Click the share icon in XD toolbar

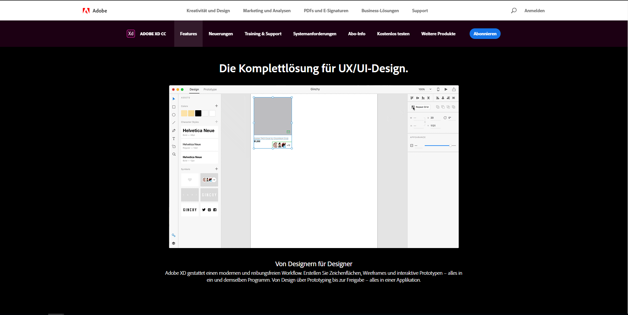[454, 89]
